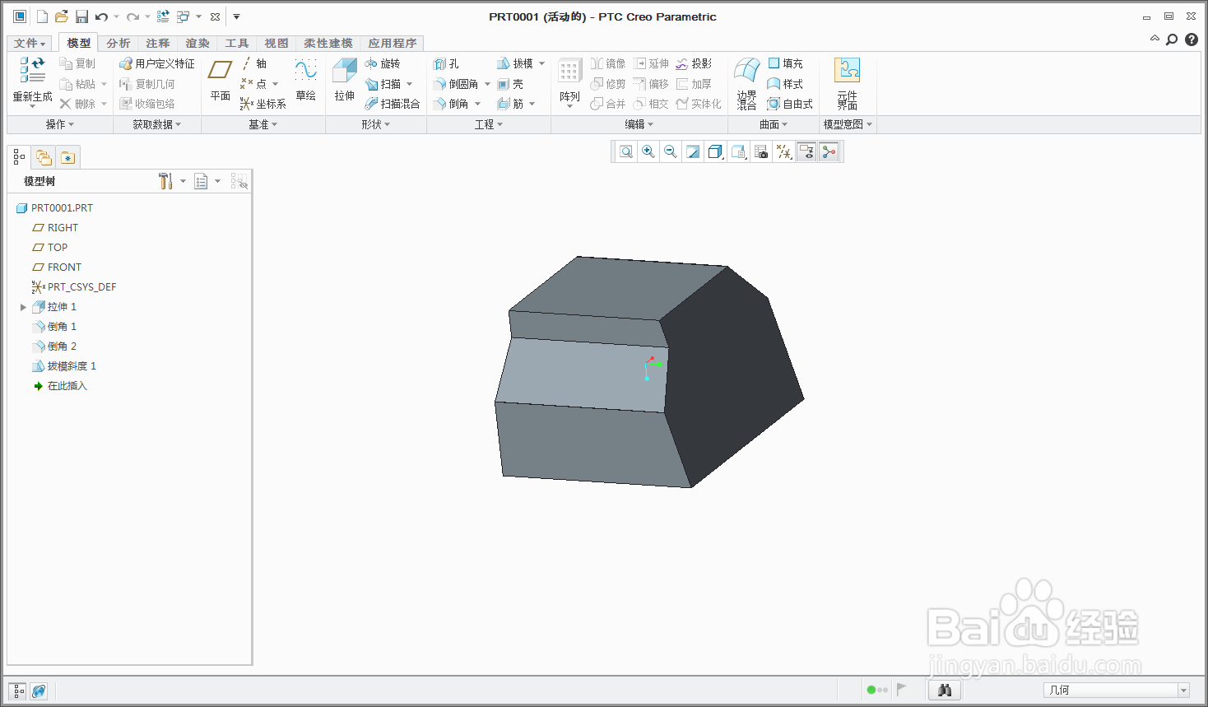The width and height of the screenshot is (1208, 707).
Task: Expand the 获取数据 group dropdown
Action: (156, 124)
